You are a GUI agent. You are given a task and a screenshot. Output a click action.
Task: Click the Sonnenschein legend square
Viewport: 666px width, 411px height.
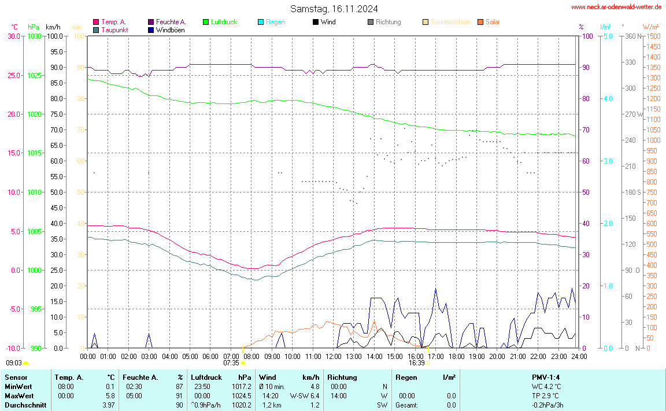pos(425,22)
